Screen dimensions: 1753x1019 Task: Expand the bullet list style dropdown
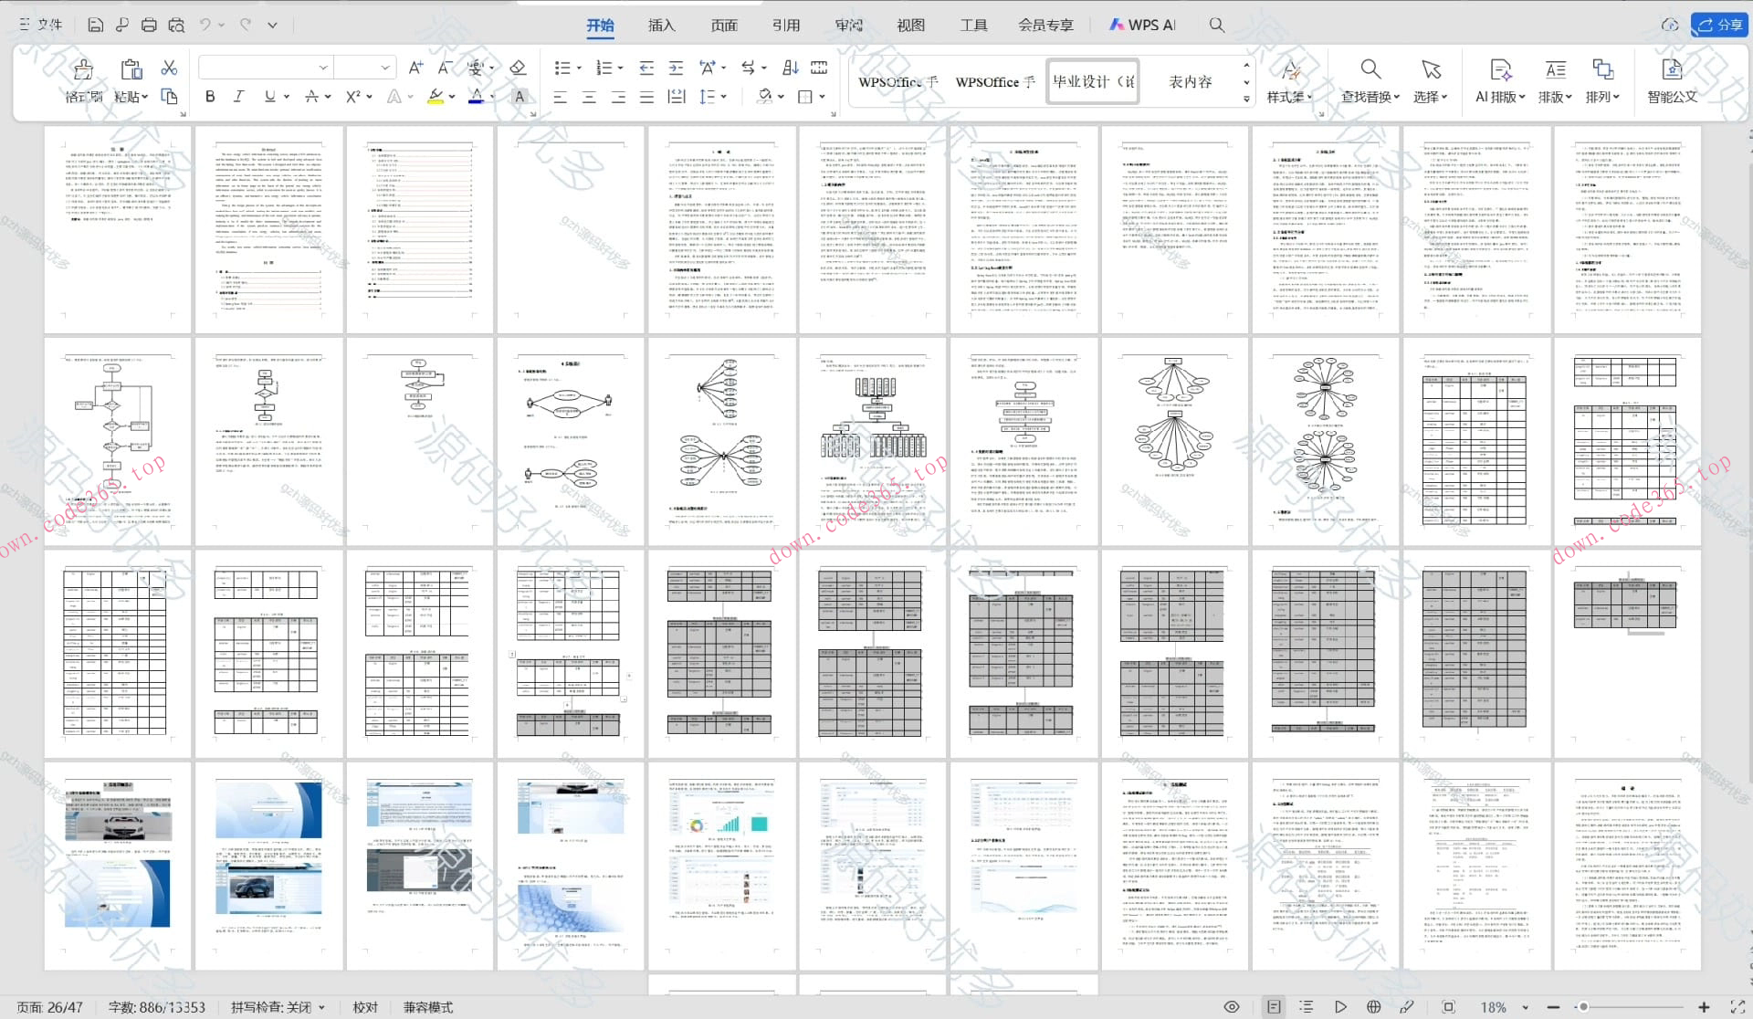point(579,68)
